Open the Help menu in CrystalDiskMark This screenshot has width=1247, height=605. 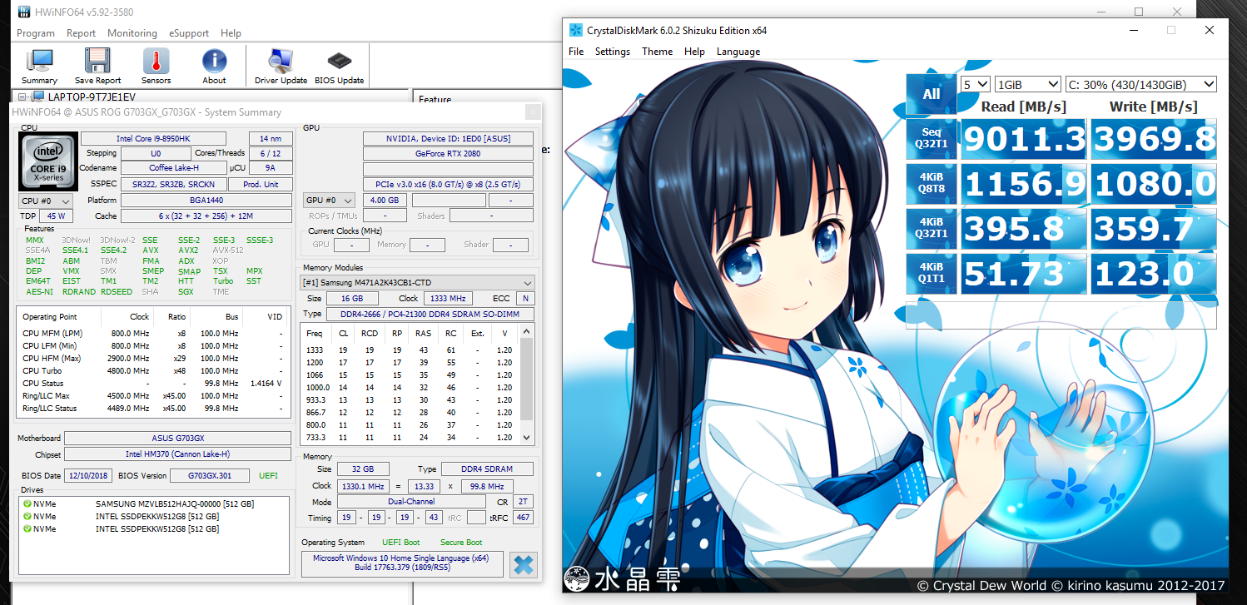coord(694,52)
